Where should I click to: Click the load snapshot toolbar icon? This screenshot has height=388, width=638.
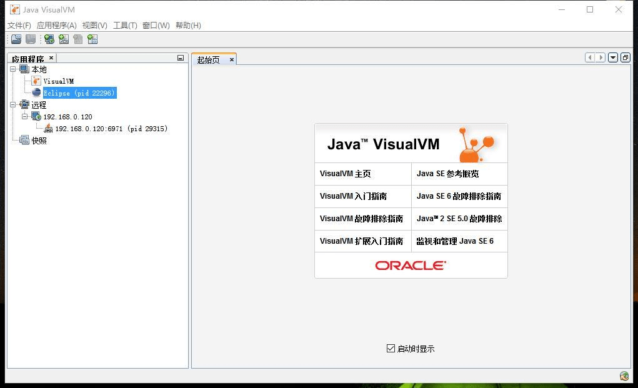(x=16, y=39)
